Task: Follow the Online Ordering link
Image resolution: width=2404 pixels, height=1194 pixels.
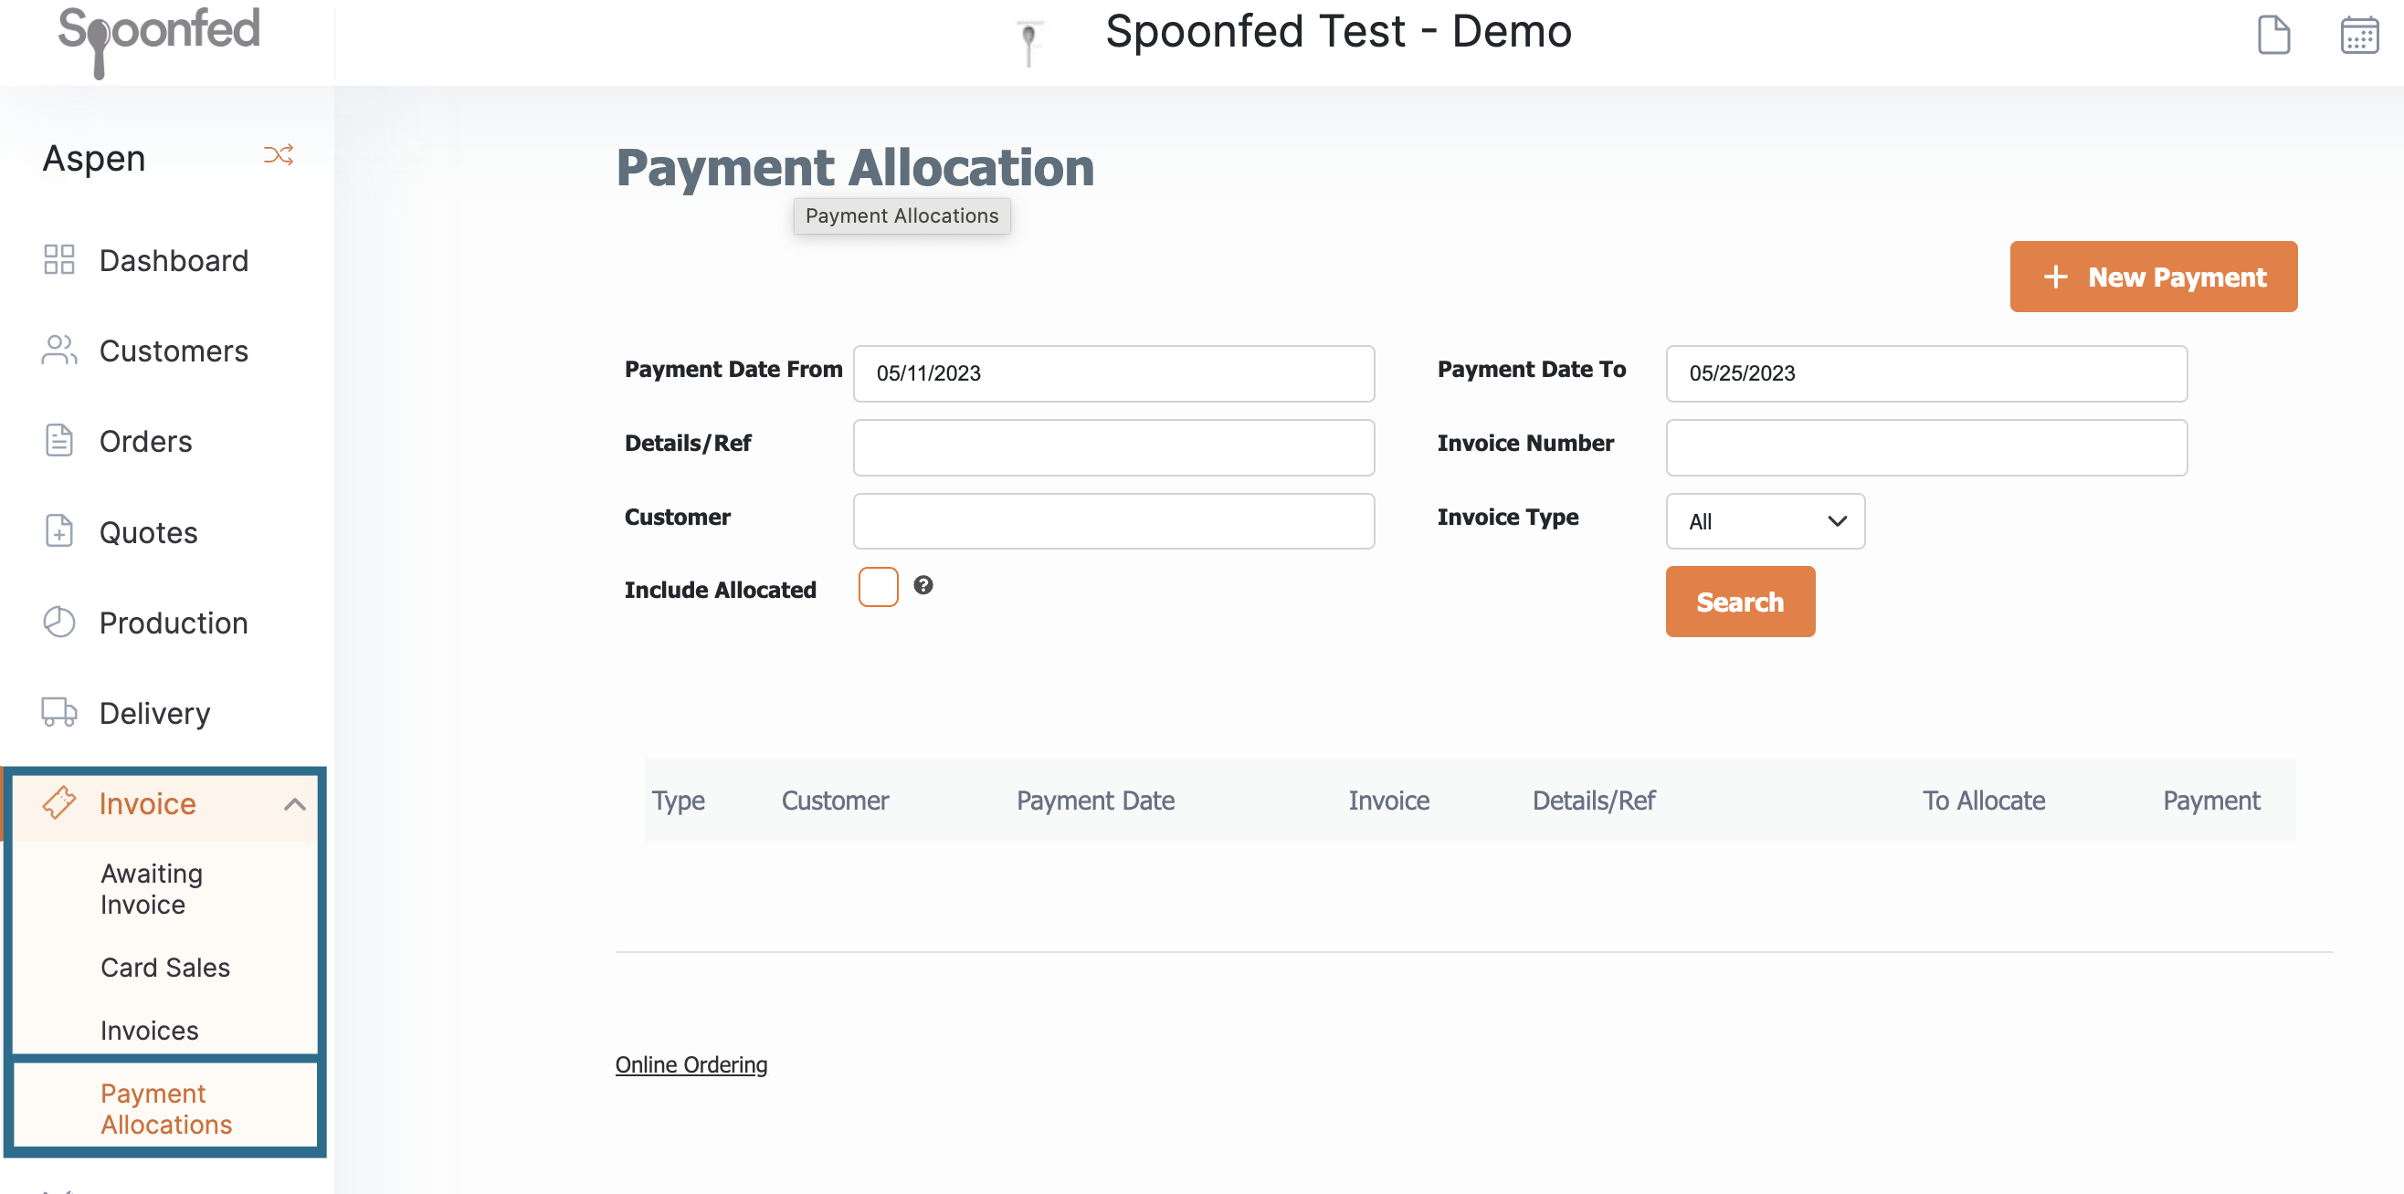Action: click(691, 1064)
